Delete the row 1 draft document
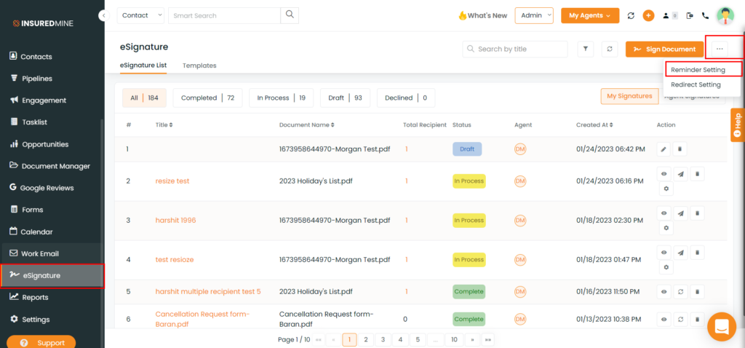Screen dimensions: 745x348 pyautogui.click(x=680, y=149)
